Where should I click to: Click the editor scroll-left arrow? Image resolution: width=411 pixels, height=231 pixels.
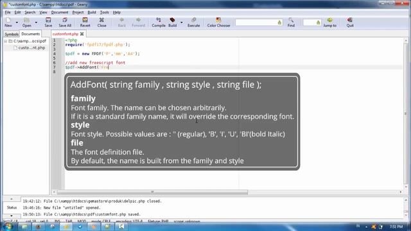pyautogui.click(x=54, y=192)
